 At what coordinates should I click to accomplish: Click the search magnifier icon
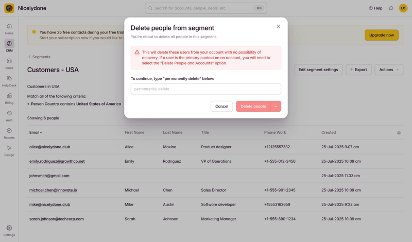[150, 8]
